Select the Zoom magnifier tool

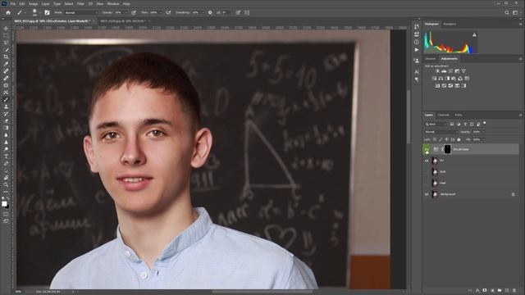coord(6,184)
